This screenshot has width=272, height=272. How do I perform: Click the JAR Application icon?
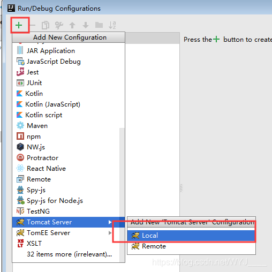(x=20, y=50)
